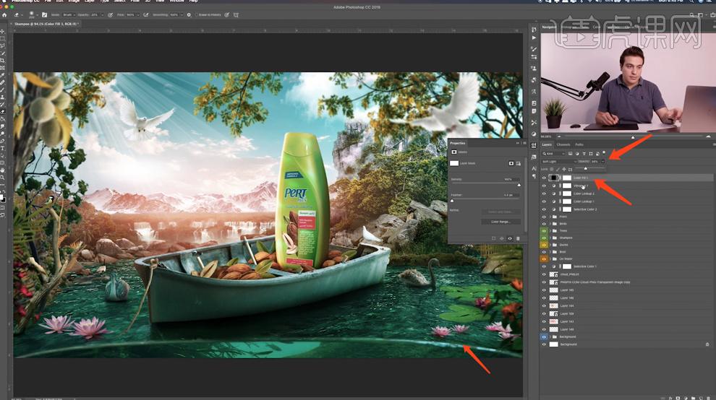Viewport: 716px width, 400px height.
Task: Open eraser Mode Brush dropdown
Action: [x=69, y=15]
